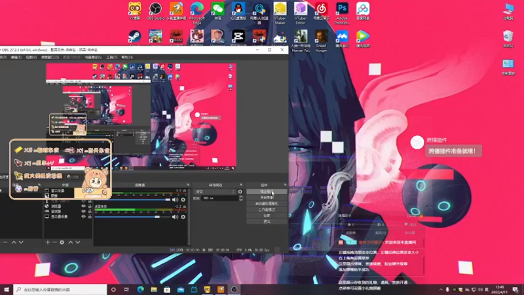The width and height of the screenshot is (524, 295).
Task: Open the 编辑(E) menu in OBS
Action: point(16,58)
